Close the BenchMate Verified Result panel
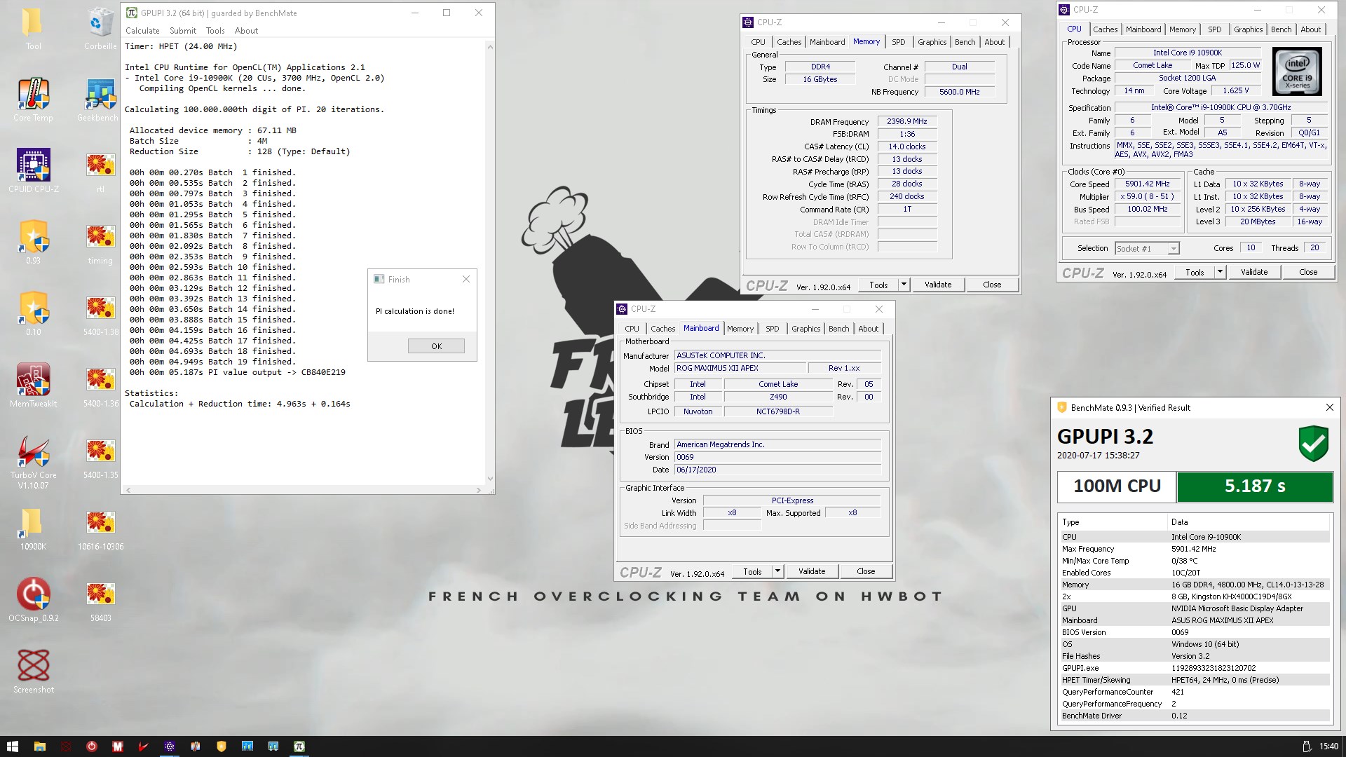The height and width of the screenshot is (757, 1346). tap(1329, 407)
